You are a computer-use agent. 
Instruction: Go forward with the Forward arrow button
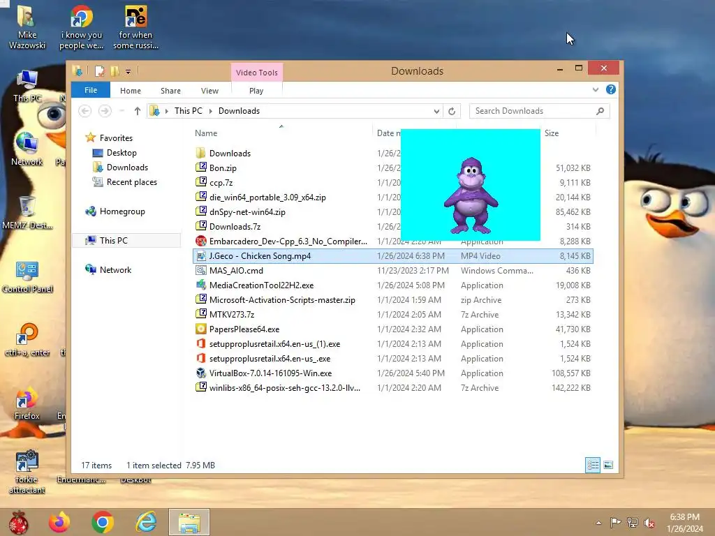pos(105,111)
